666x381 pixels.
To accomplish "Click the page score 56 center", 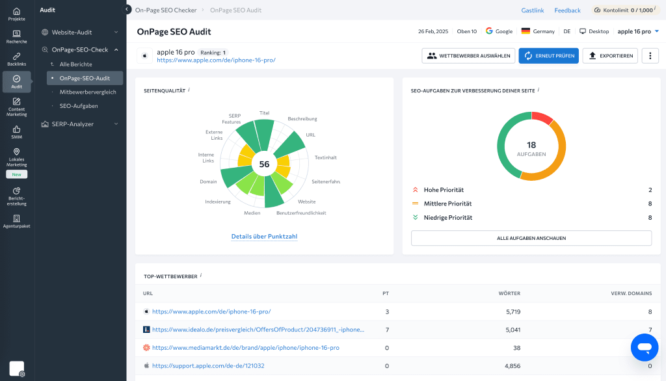I will (x=264, y=164).
